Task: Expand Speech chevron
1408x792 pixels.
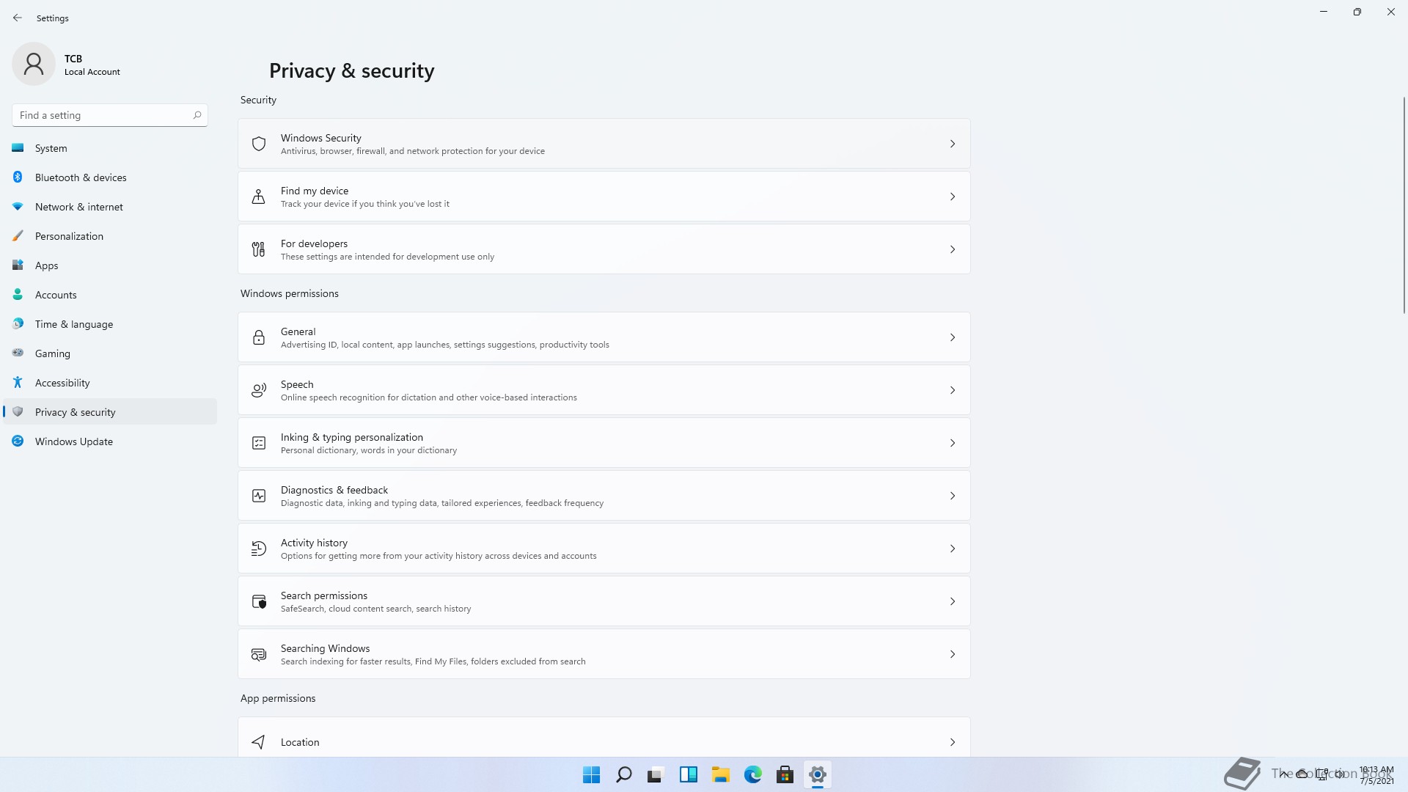Action: click(x=953, y=390)
